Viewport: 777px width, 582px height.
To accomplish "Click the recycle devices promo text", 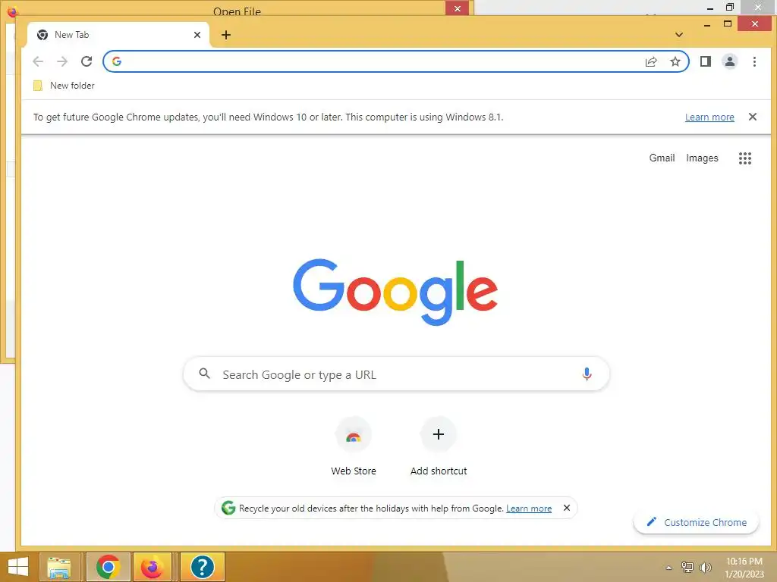I will (370, 508).
